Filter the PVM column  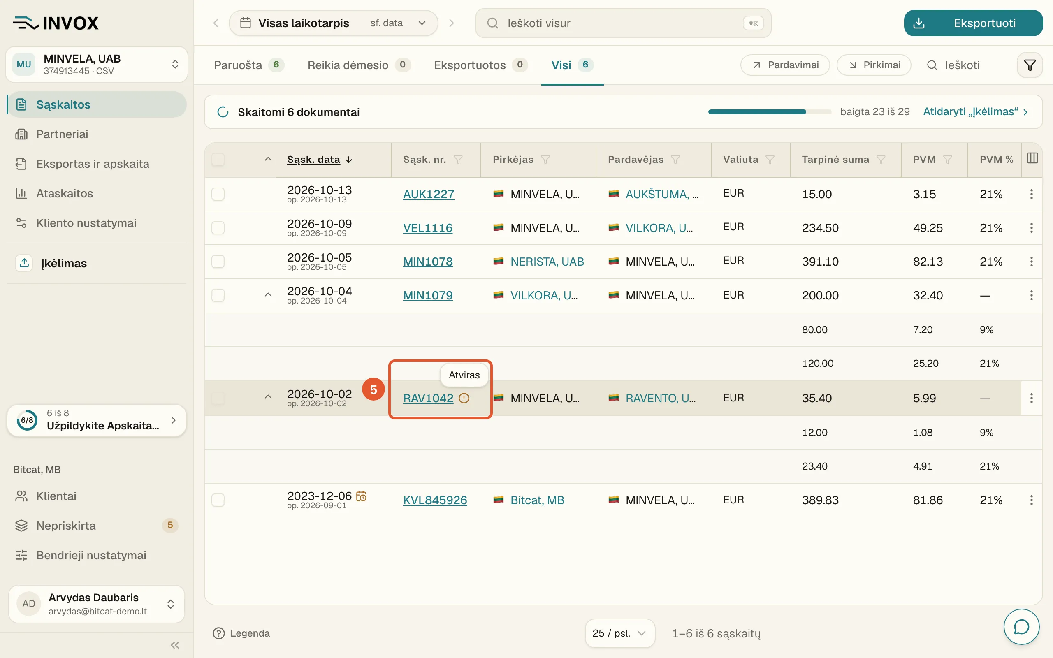click(947, 160)
